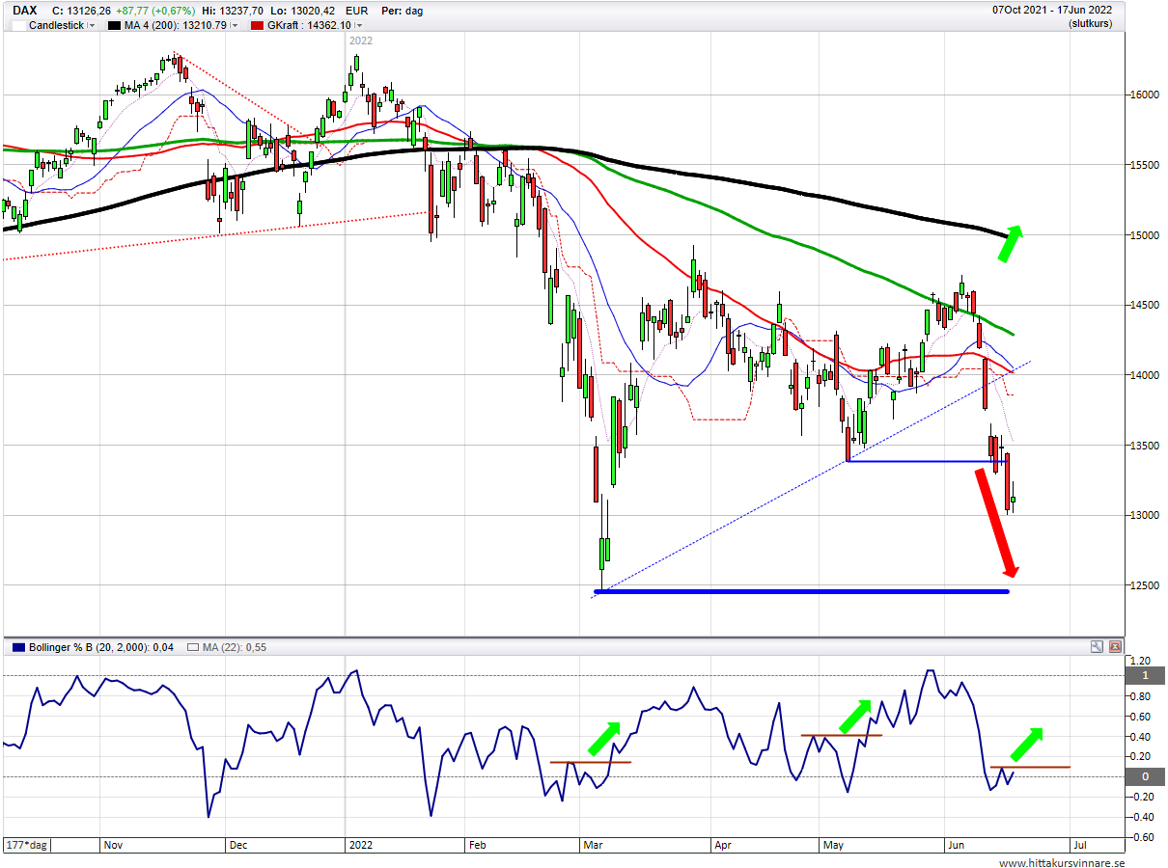Click the Jun label on time axis
The width and height of the screenshot is (1168, 868).
[x=957, y=844]
